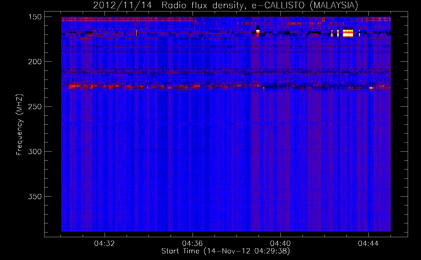
Task: Click the 04:44 time tick label
Action: click(368, 244)
